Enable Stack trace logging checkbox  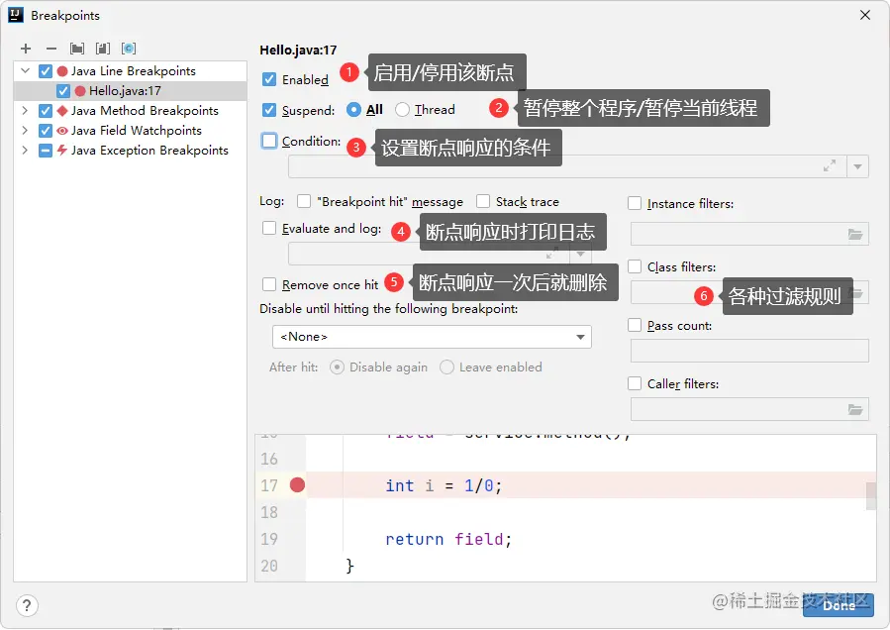[483, 201]
